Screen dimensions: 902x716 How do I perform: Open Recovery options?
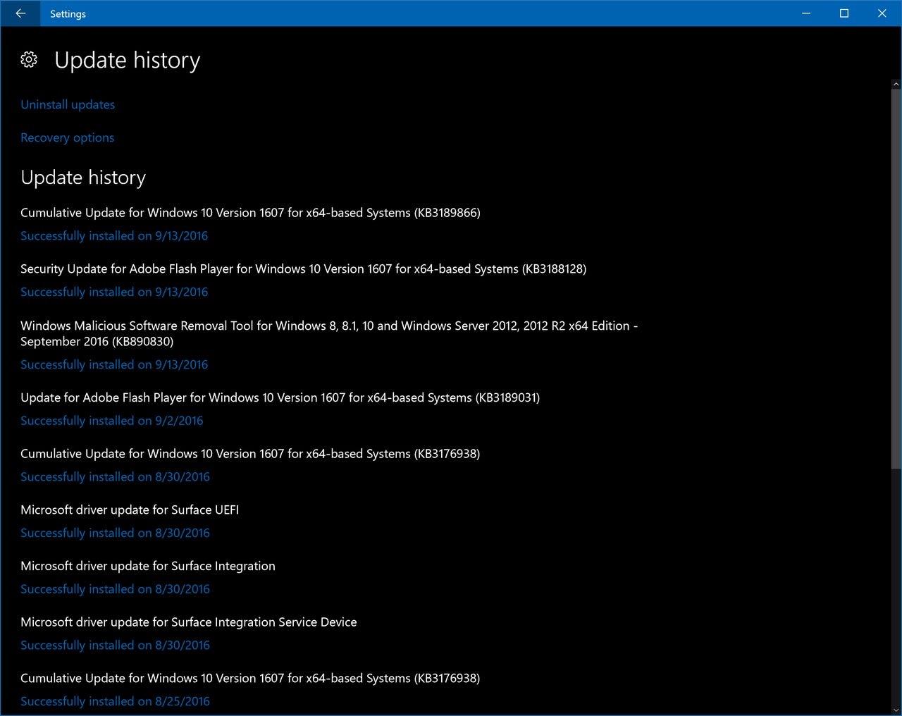(67, 137)
